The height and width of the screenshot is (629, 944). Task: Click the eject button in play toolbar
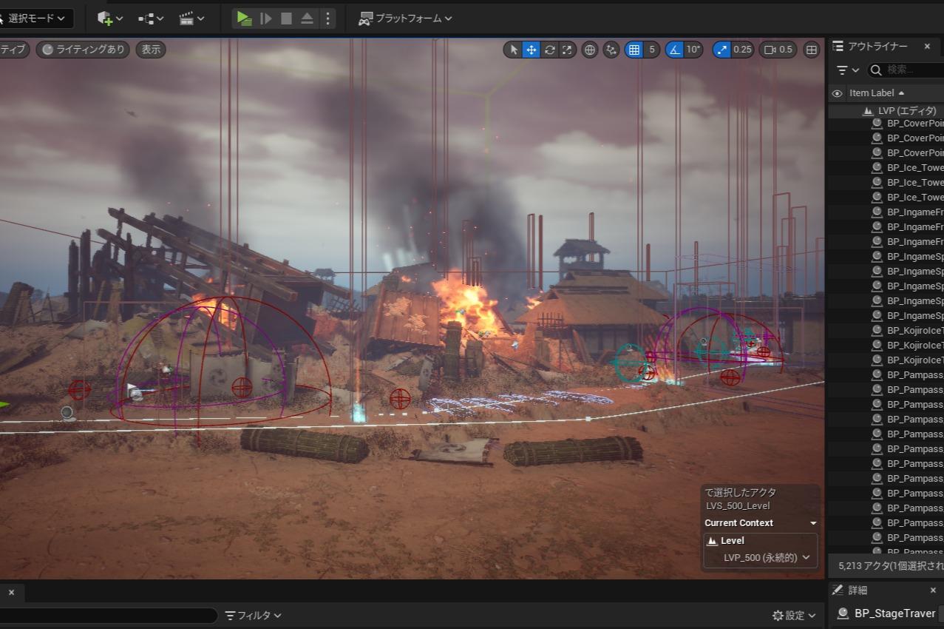[308, 18]
